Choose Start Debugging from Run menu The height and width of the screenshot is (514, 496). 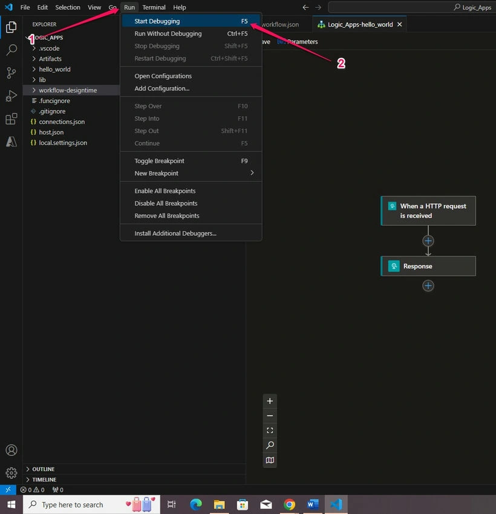pos(191,21)
